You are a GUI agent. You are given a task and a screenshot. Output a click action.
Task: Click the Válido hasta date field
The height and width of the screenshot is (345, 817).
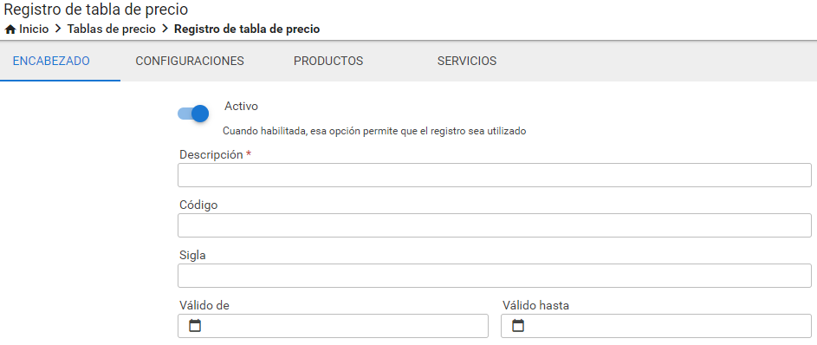[x=656, y=326]
